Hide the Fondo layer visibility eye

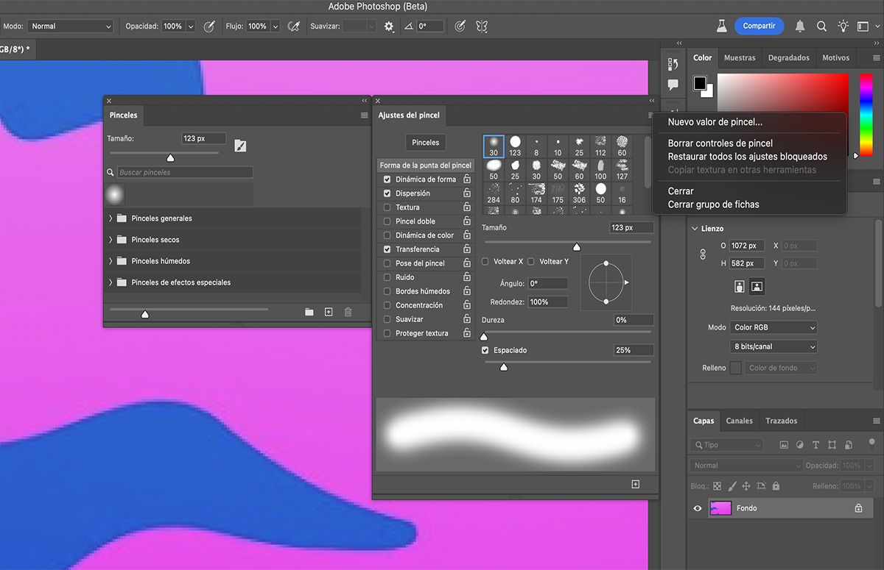(698, 508)
